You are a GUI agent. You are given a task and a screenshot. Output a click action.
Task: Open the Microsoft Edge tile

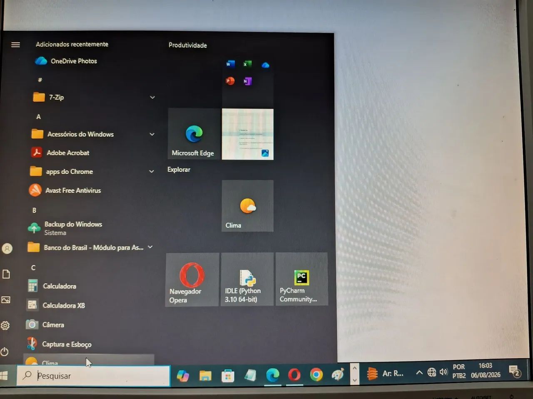194,134
